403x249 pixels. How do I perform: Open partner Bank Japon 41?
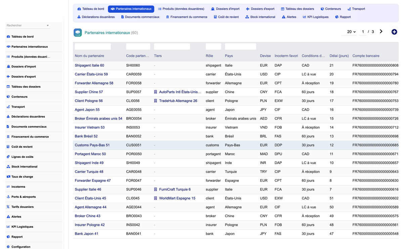[87, 234]
